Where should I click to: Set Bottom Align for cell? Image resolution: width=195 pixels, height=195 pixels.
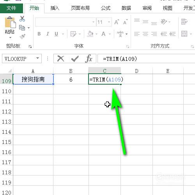click(x=154, y=23)
